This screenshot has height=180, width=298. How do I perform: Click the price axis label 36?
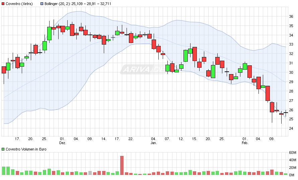point(291,16)
